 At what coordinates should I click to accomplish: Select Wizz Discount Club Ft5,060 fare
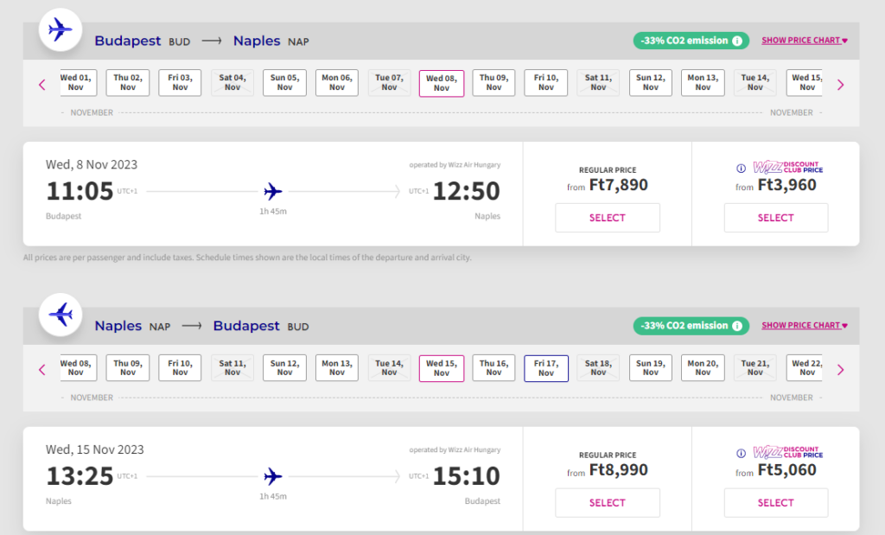pos(775,503)
